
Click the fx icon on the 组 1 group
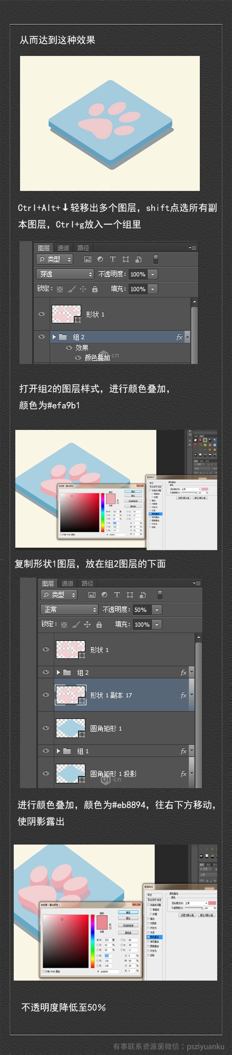point(183,751)
